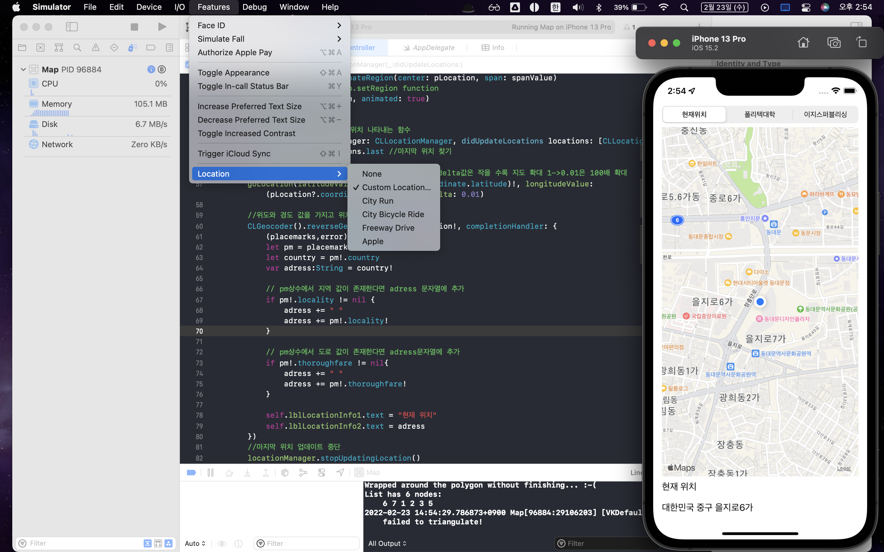Screen dimensions: 884x552
Task: Click the simulate location arrow icon
Action: click(340, 472)
